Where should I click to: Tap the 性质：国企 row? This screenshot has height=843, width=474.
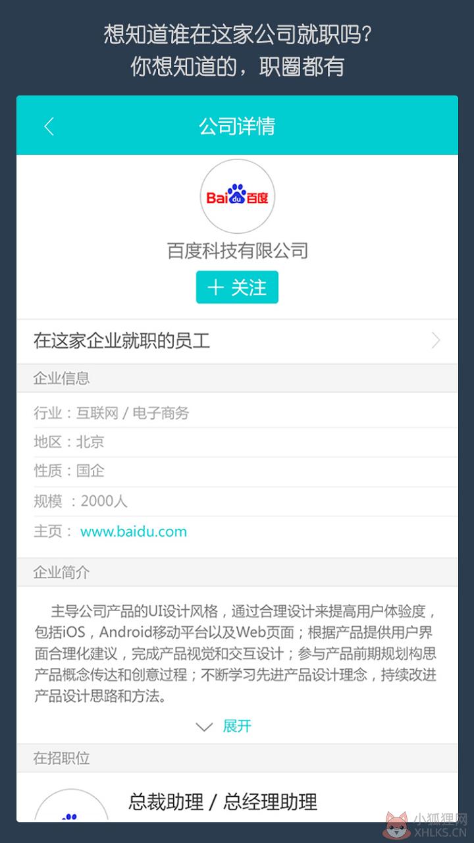pyautogui.click(x=237, y=471)
